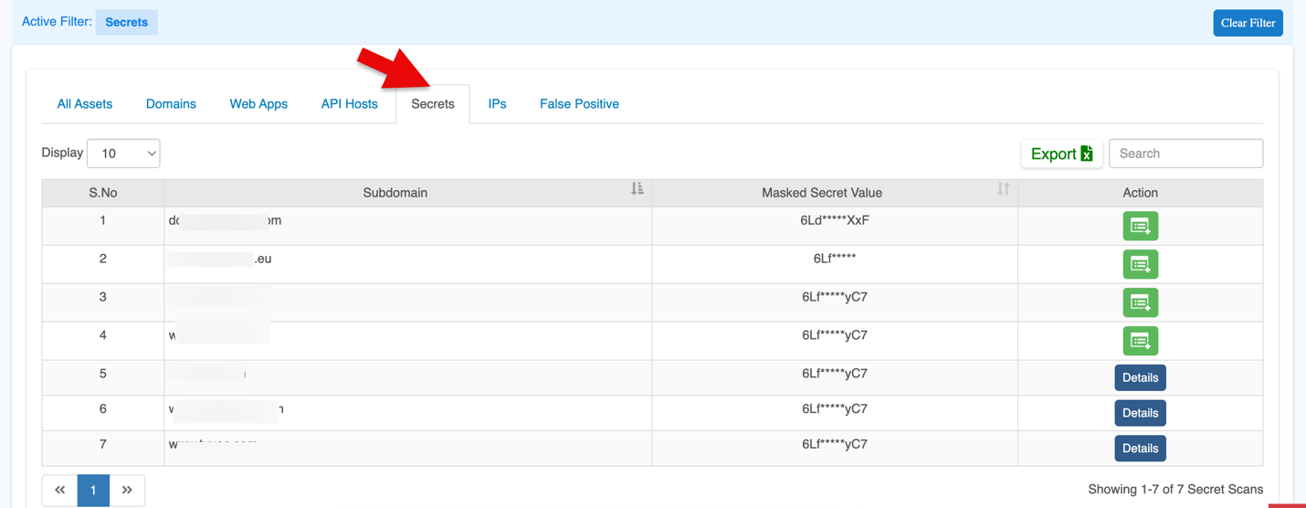
Task: View the False Positive tab
Action: [579, 104]
